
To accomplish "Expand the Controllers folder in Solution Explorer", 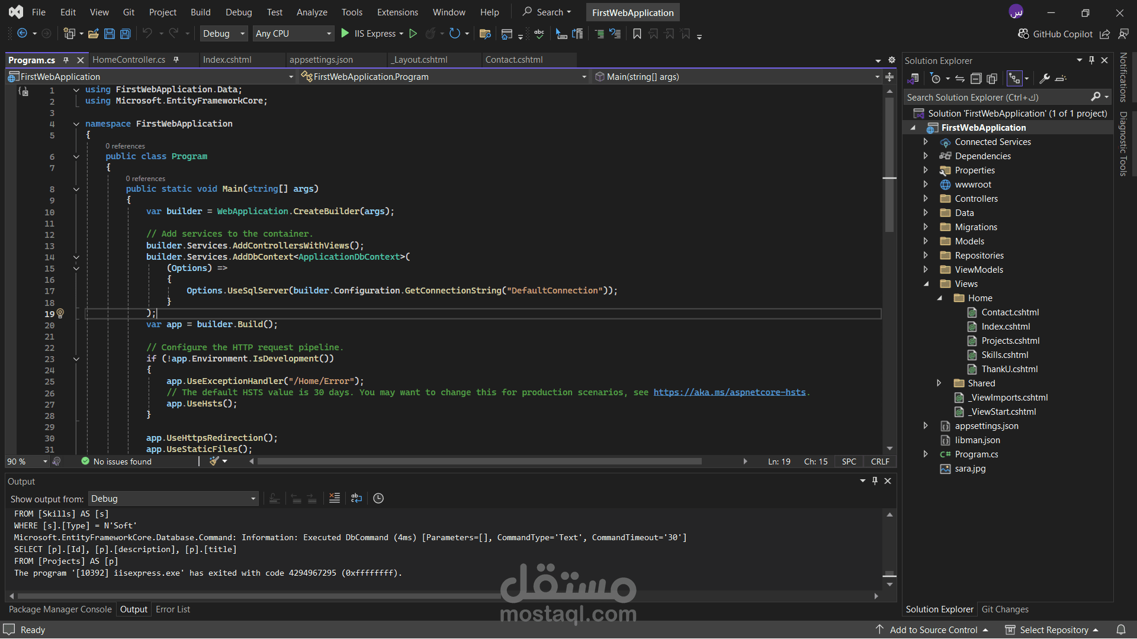I will (926, 199).
